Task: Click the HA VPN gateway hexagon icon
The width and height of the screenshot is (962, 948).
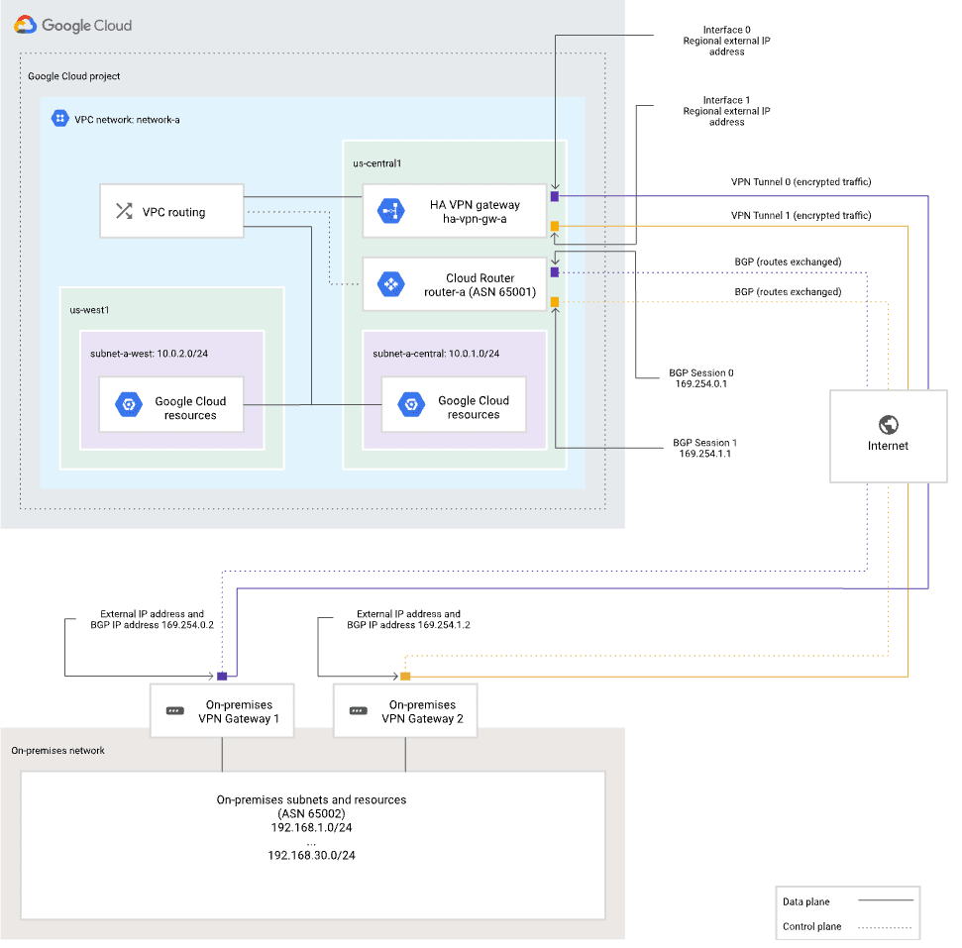Action: [x=390, y=211]
